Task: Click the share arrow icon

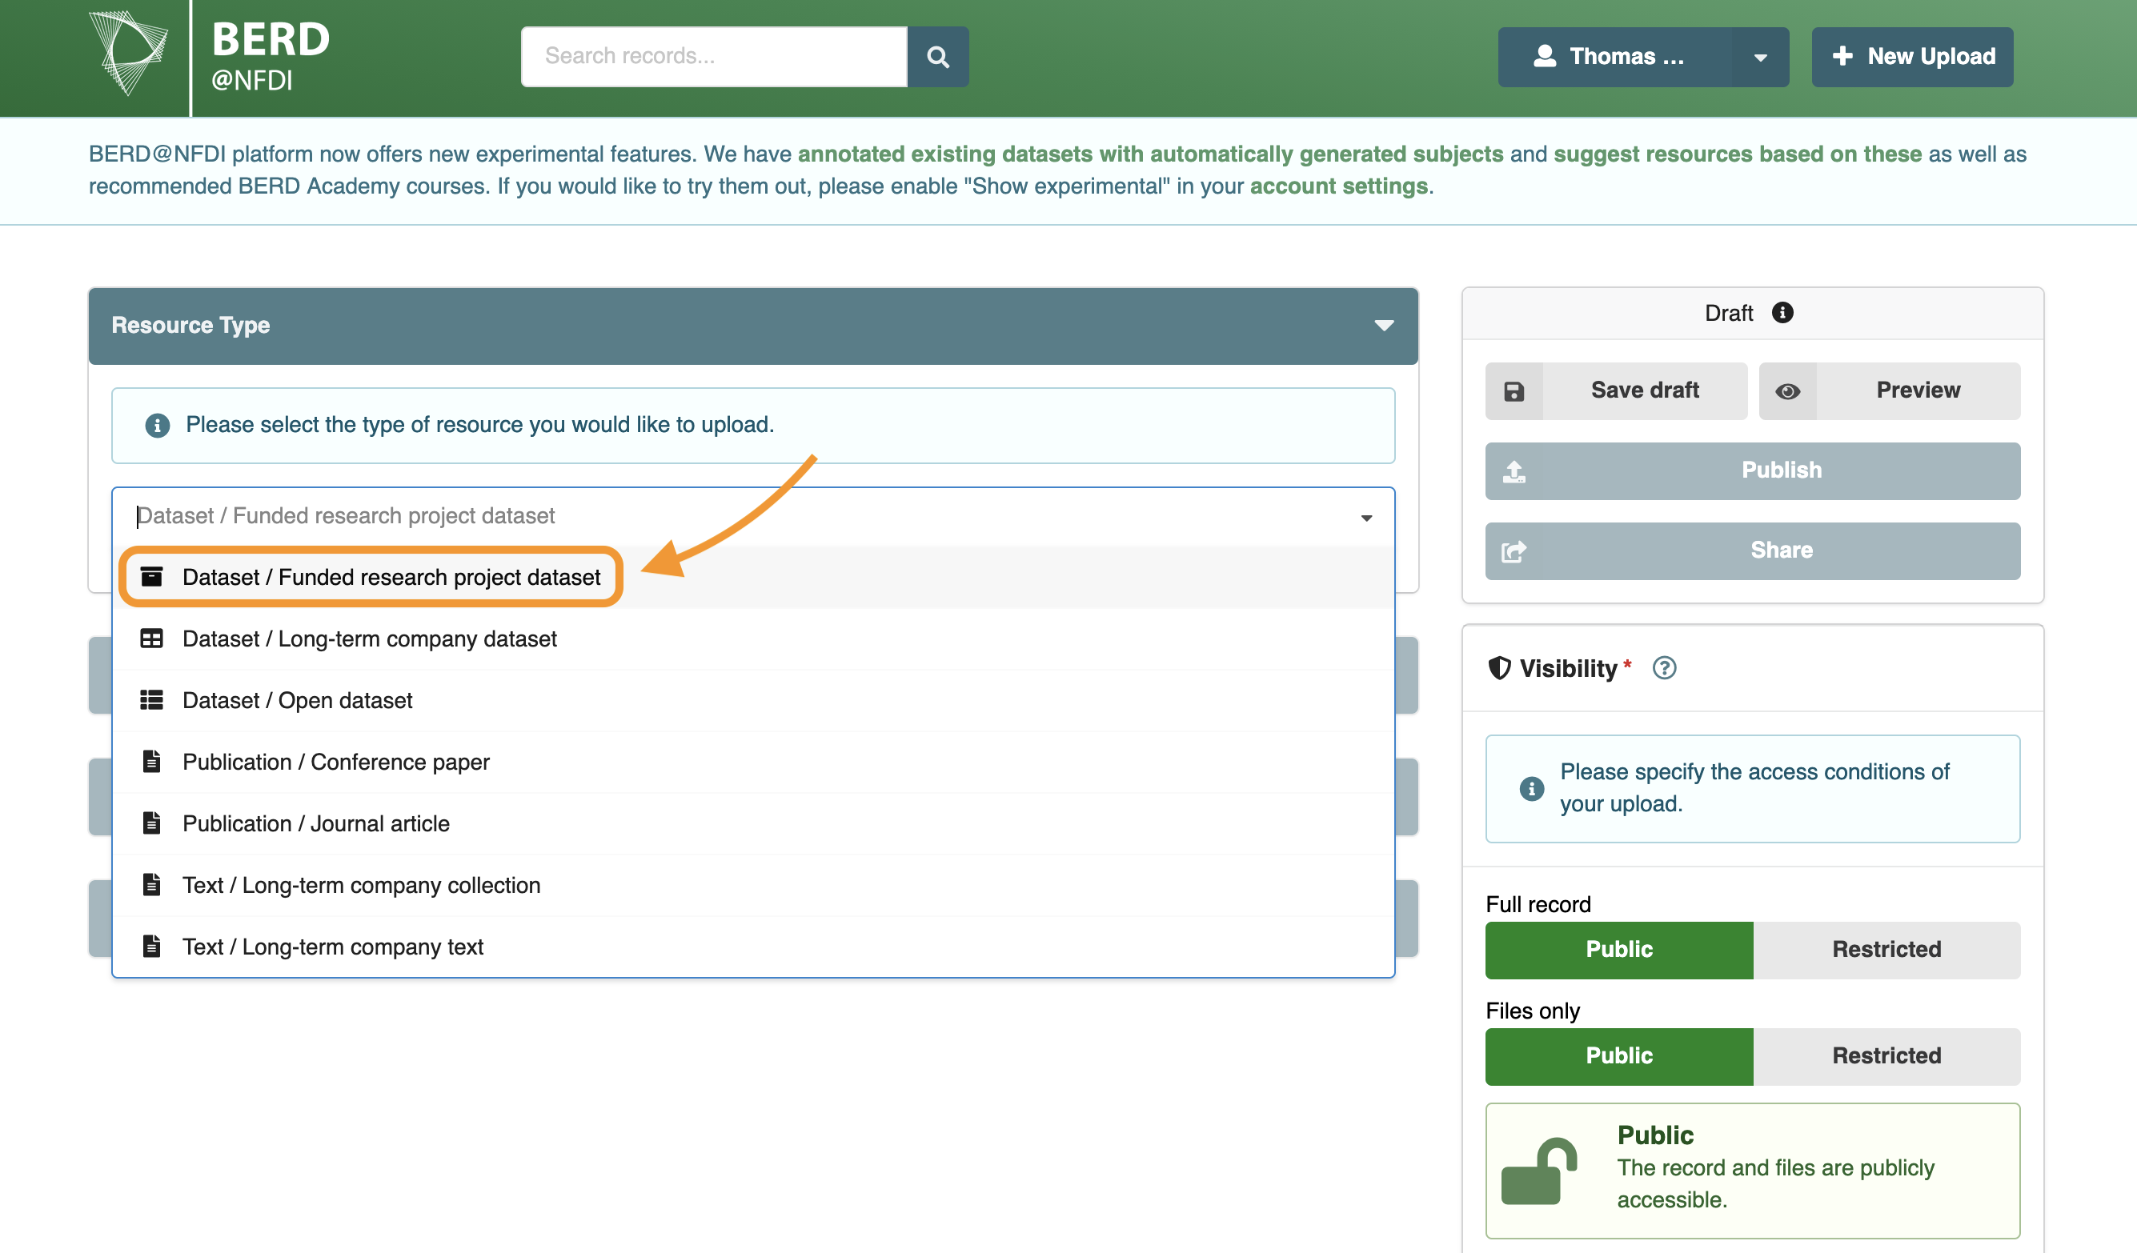Action: (1514, 552)
